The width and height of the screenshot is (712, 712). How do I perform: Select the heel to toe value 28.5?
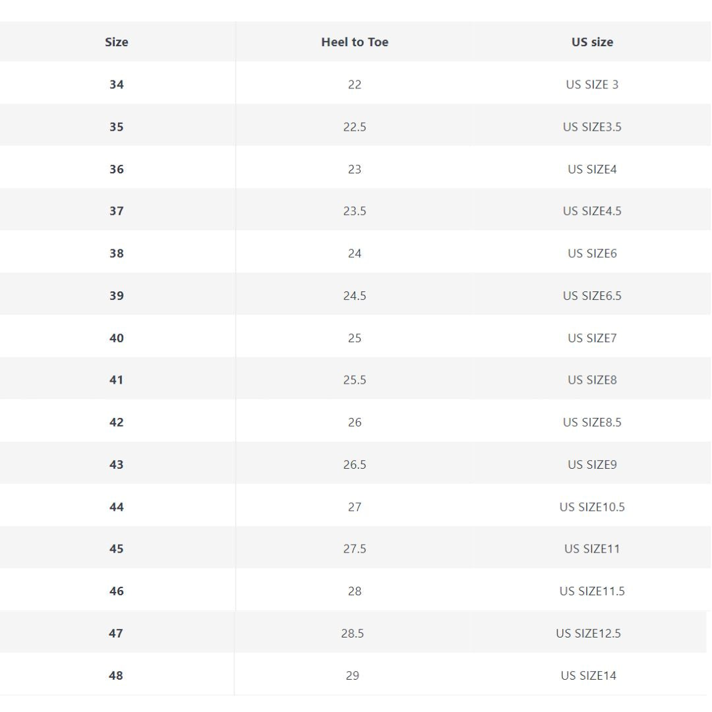click(x=353, y=633)
